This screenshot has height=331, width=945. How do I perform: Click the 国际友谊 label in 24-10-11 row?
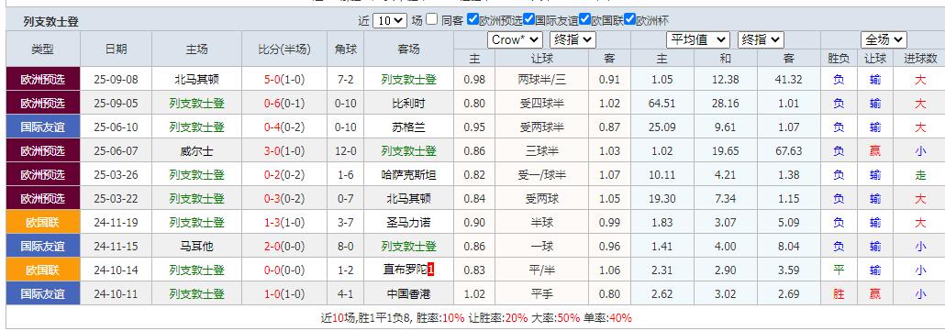pos(43,294)
